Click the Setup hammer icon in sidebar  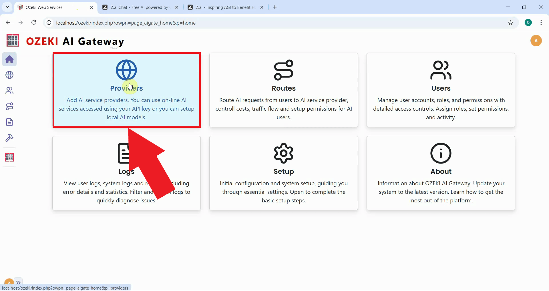(9, 138)
